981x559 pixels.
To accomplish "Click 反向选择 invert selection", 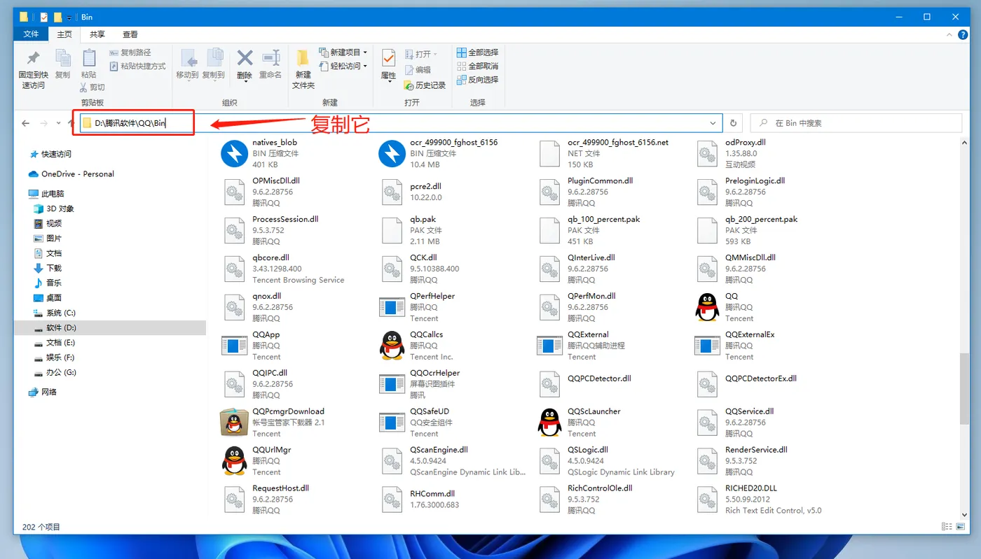I will (478, 80).
